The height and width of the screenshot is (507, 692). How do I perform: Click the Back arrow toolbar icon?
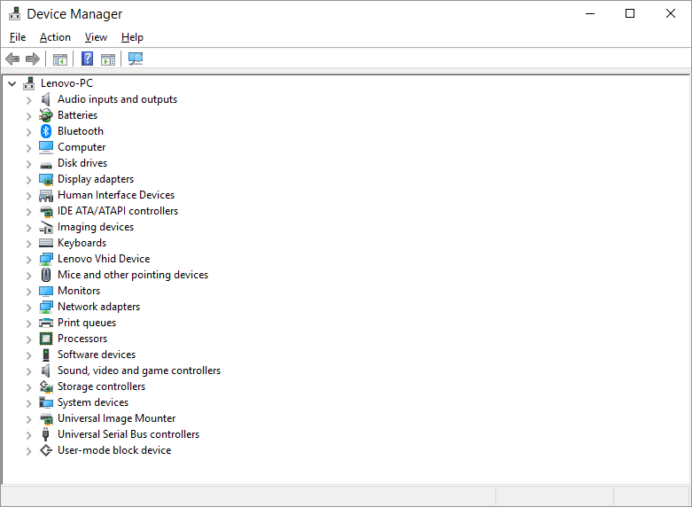(12, 58)
